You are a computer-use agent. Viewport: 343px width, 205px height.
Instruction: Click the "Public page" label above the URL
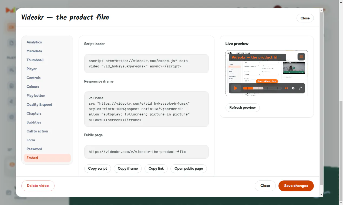[x=93, y=135]
